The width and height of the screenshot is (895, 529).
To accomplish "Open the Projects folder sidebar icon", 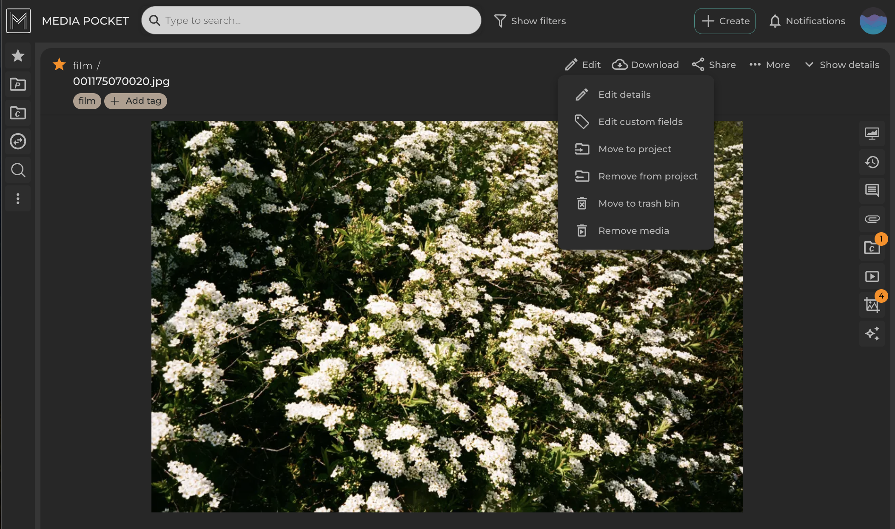I will click(18, 85).
